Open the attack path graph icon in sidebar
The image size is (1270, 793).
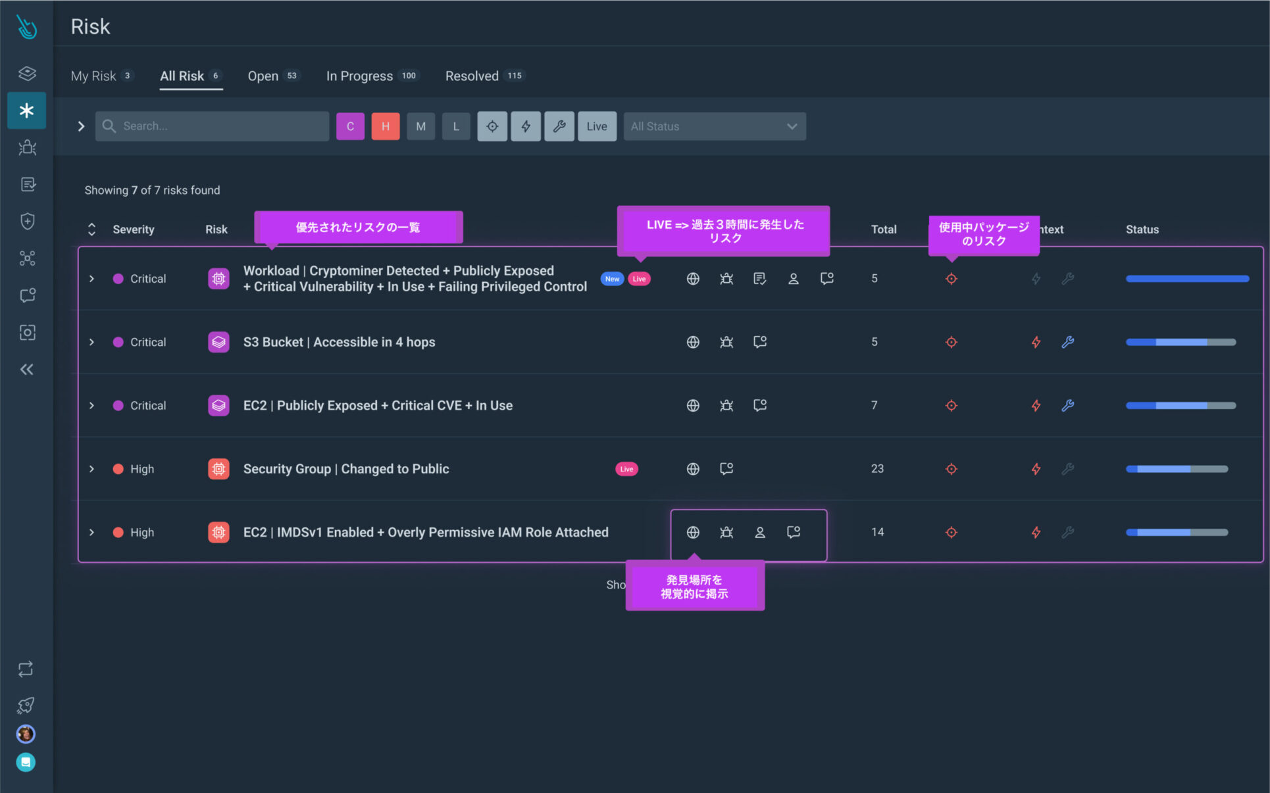[x=26, y=258]
